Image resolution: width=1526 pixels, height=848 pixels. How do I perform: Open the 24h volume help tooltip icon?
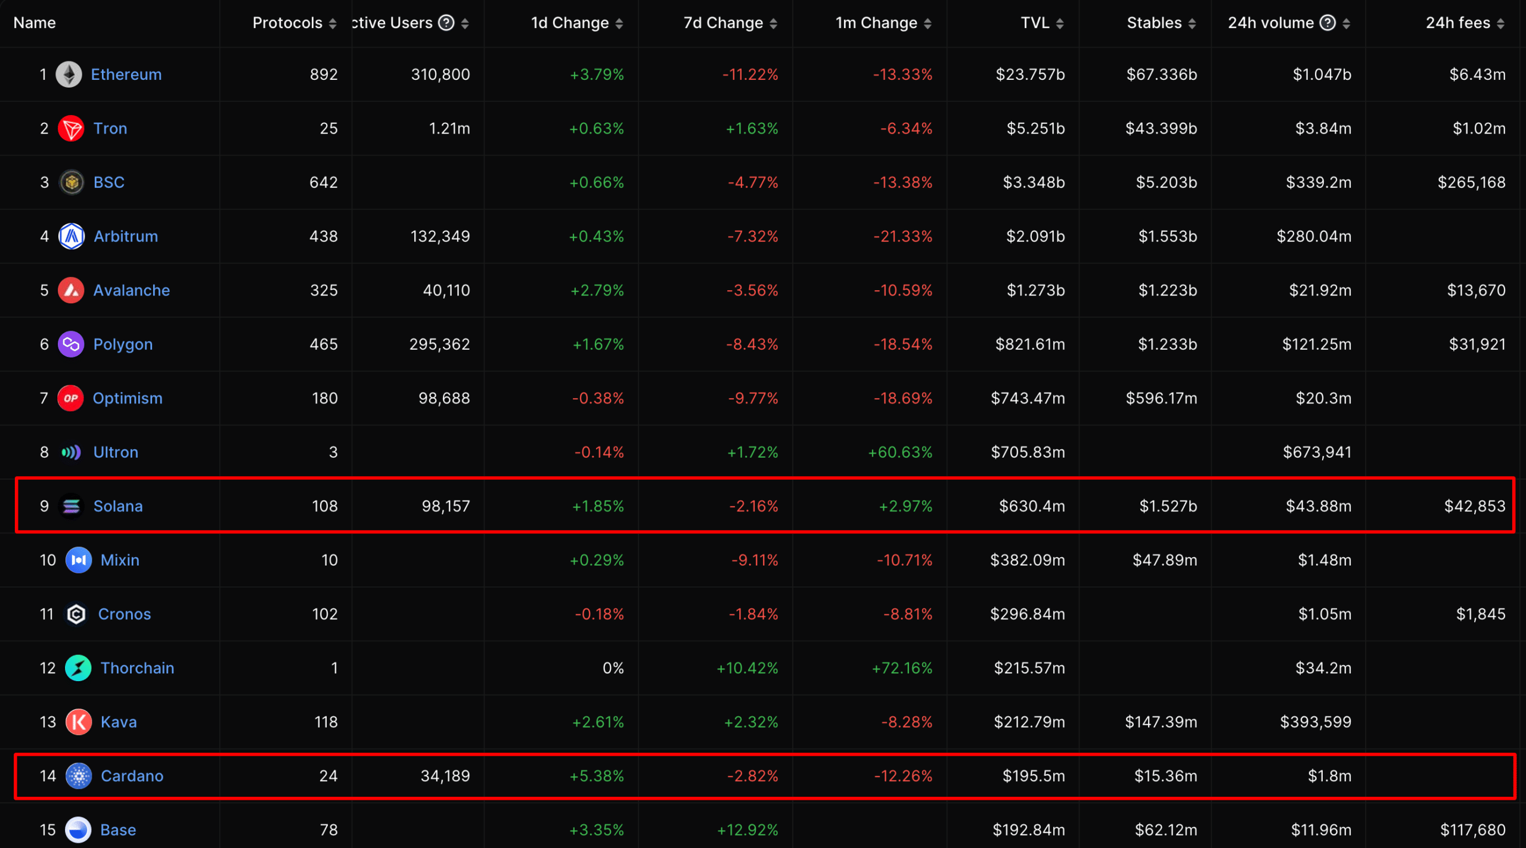[x=1328, y=23]
